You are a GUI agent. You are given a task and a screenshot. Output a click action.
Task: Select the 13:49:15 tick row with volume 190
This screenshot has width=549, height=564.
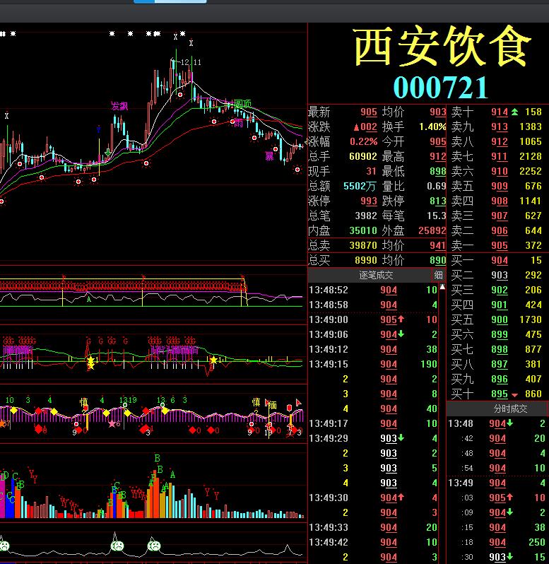[x=373, y=365]
